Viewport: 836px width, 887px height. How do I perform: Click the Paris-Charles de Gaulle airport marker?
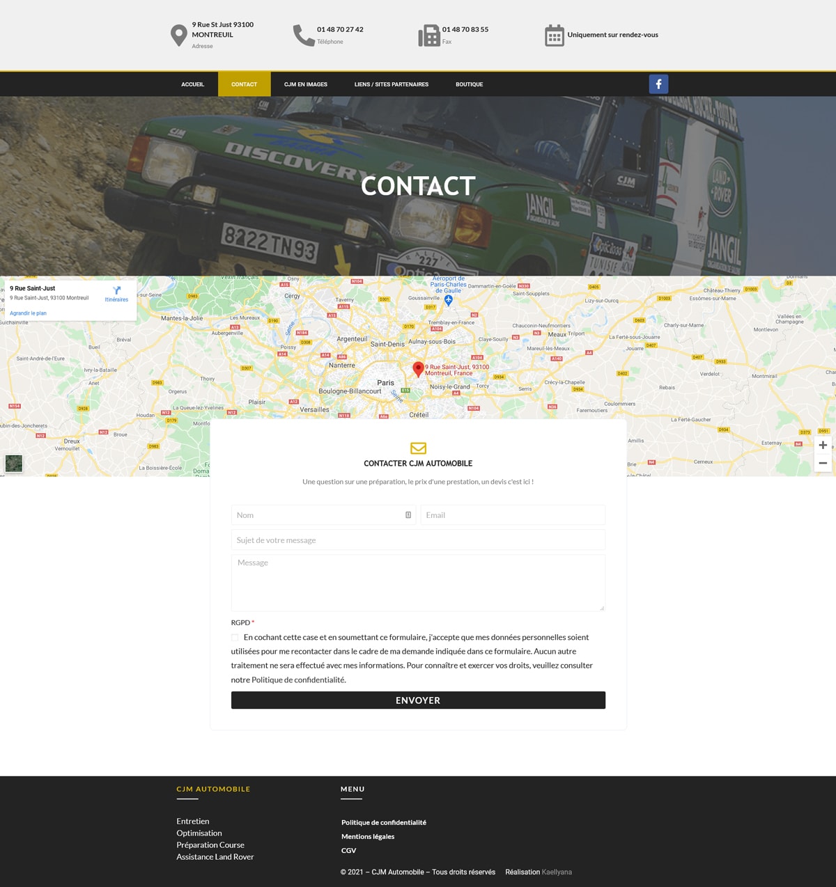[449, 300]
